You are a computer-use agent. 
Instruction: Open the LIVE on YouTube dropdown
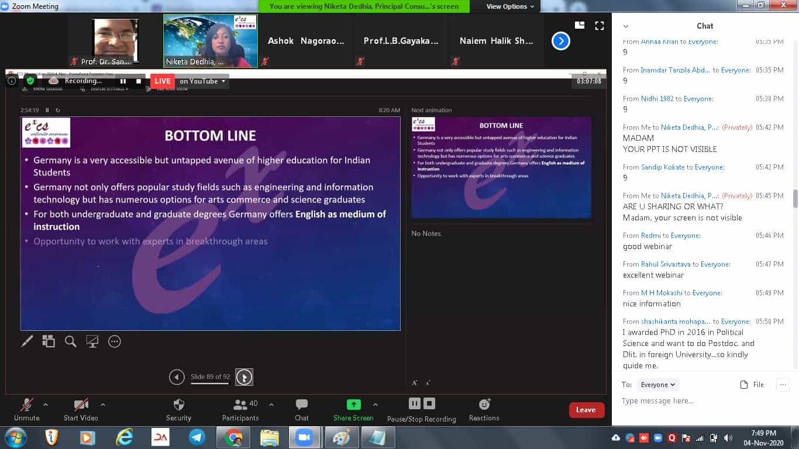[x=202, y=81]
